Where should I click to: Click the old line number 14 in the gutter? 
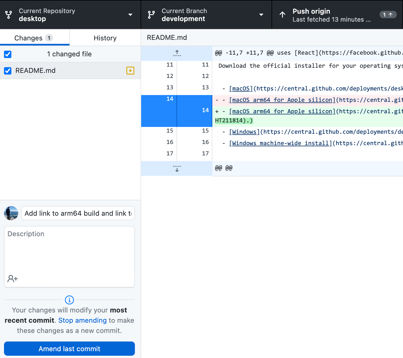170,99
